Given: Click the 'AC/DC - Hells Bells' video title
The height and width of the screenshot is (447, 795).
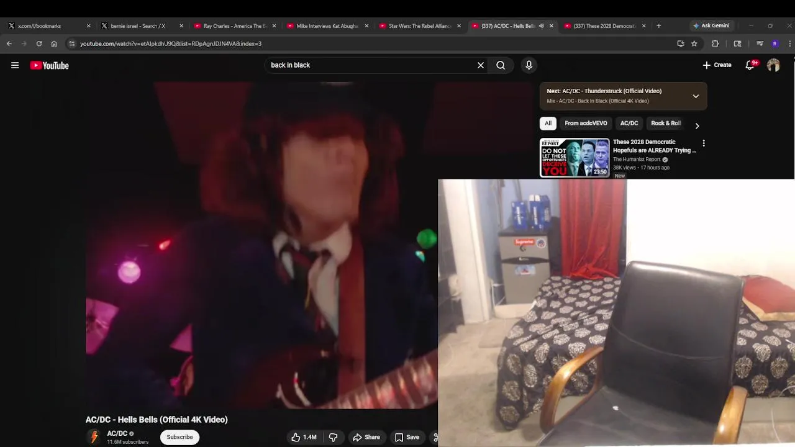Looking at the screenshot, I should [x=157, y=420].
